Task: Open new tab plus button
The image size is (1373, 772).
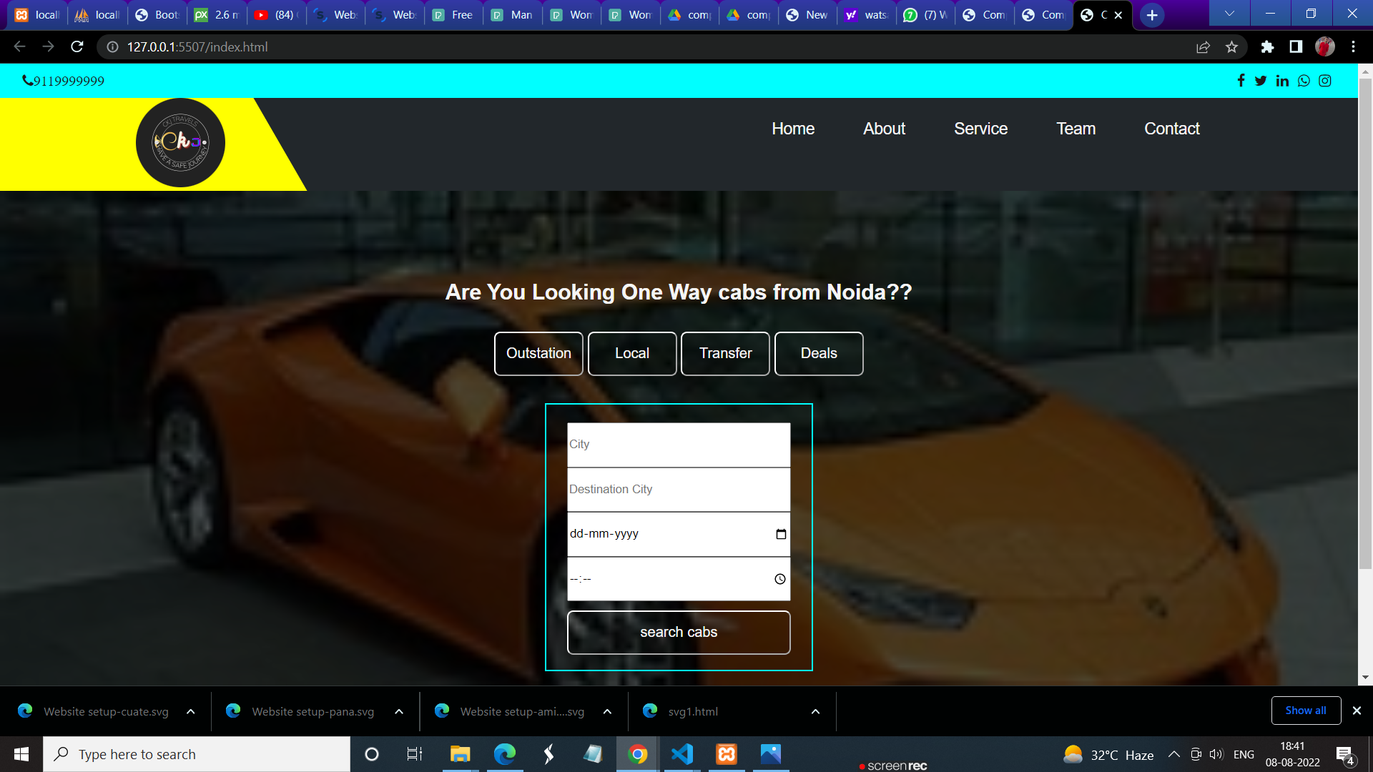Action: [1152, 15]
